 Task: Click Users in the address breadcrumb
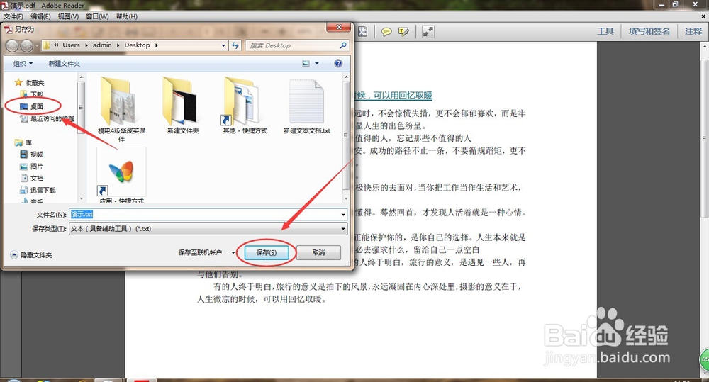71,45
